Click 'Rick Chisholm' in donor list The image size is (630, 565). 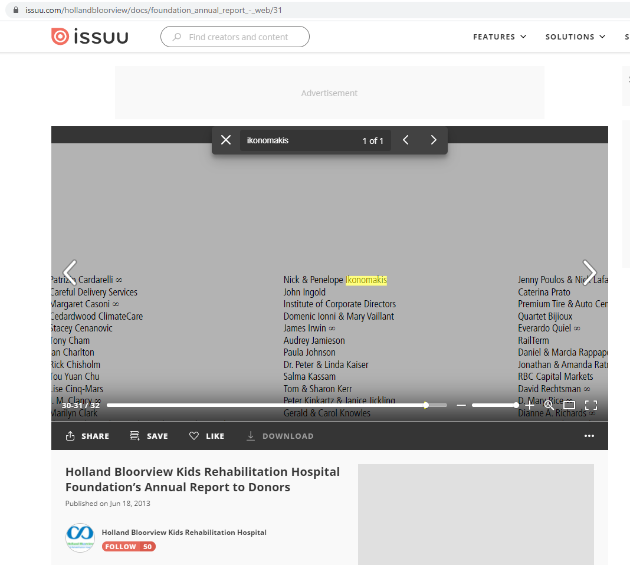coord(76,364)
